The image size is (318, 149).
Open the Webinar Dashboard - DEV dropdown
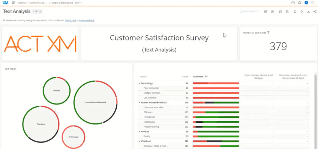pos(67,3)
